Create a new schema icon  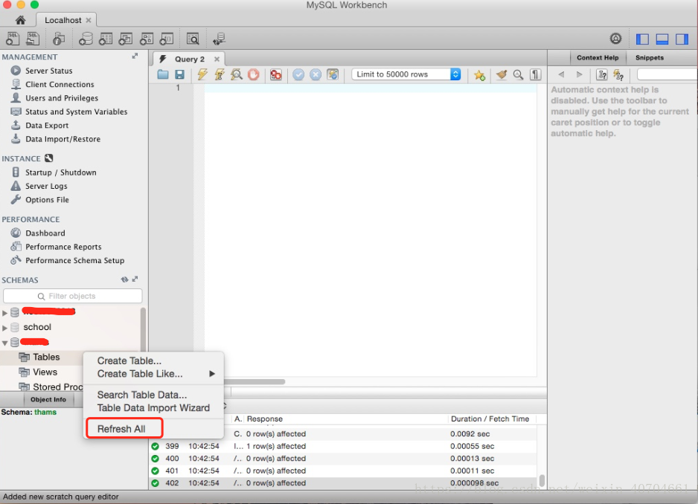[x=86, y=39]
